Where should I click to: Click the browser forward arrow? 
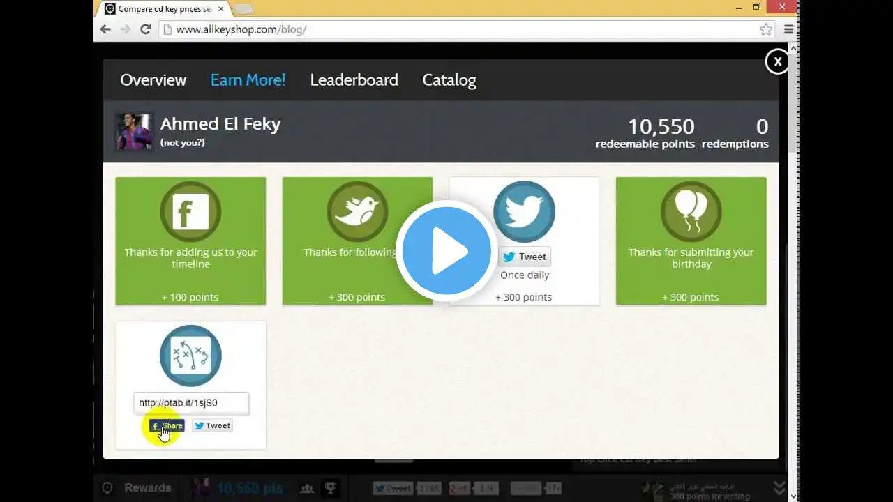[126, 29]
